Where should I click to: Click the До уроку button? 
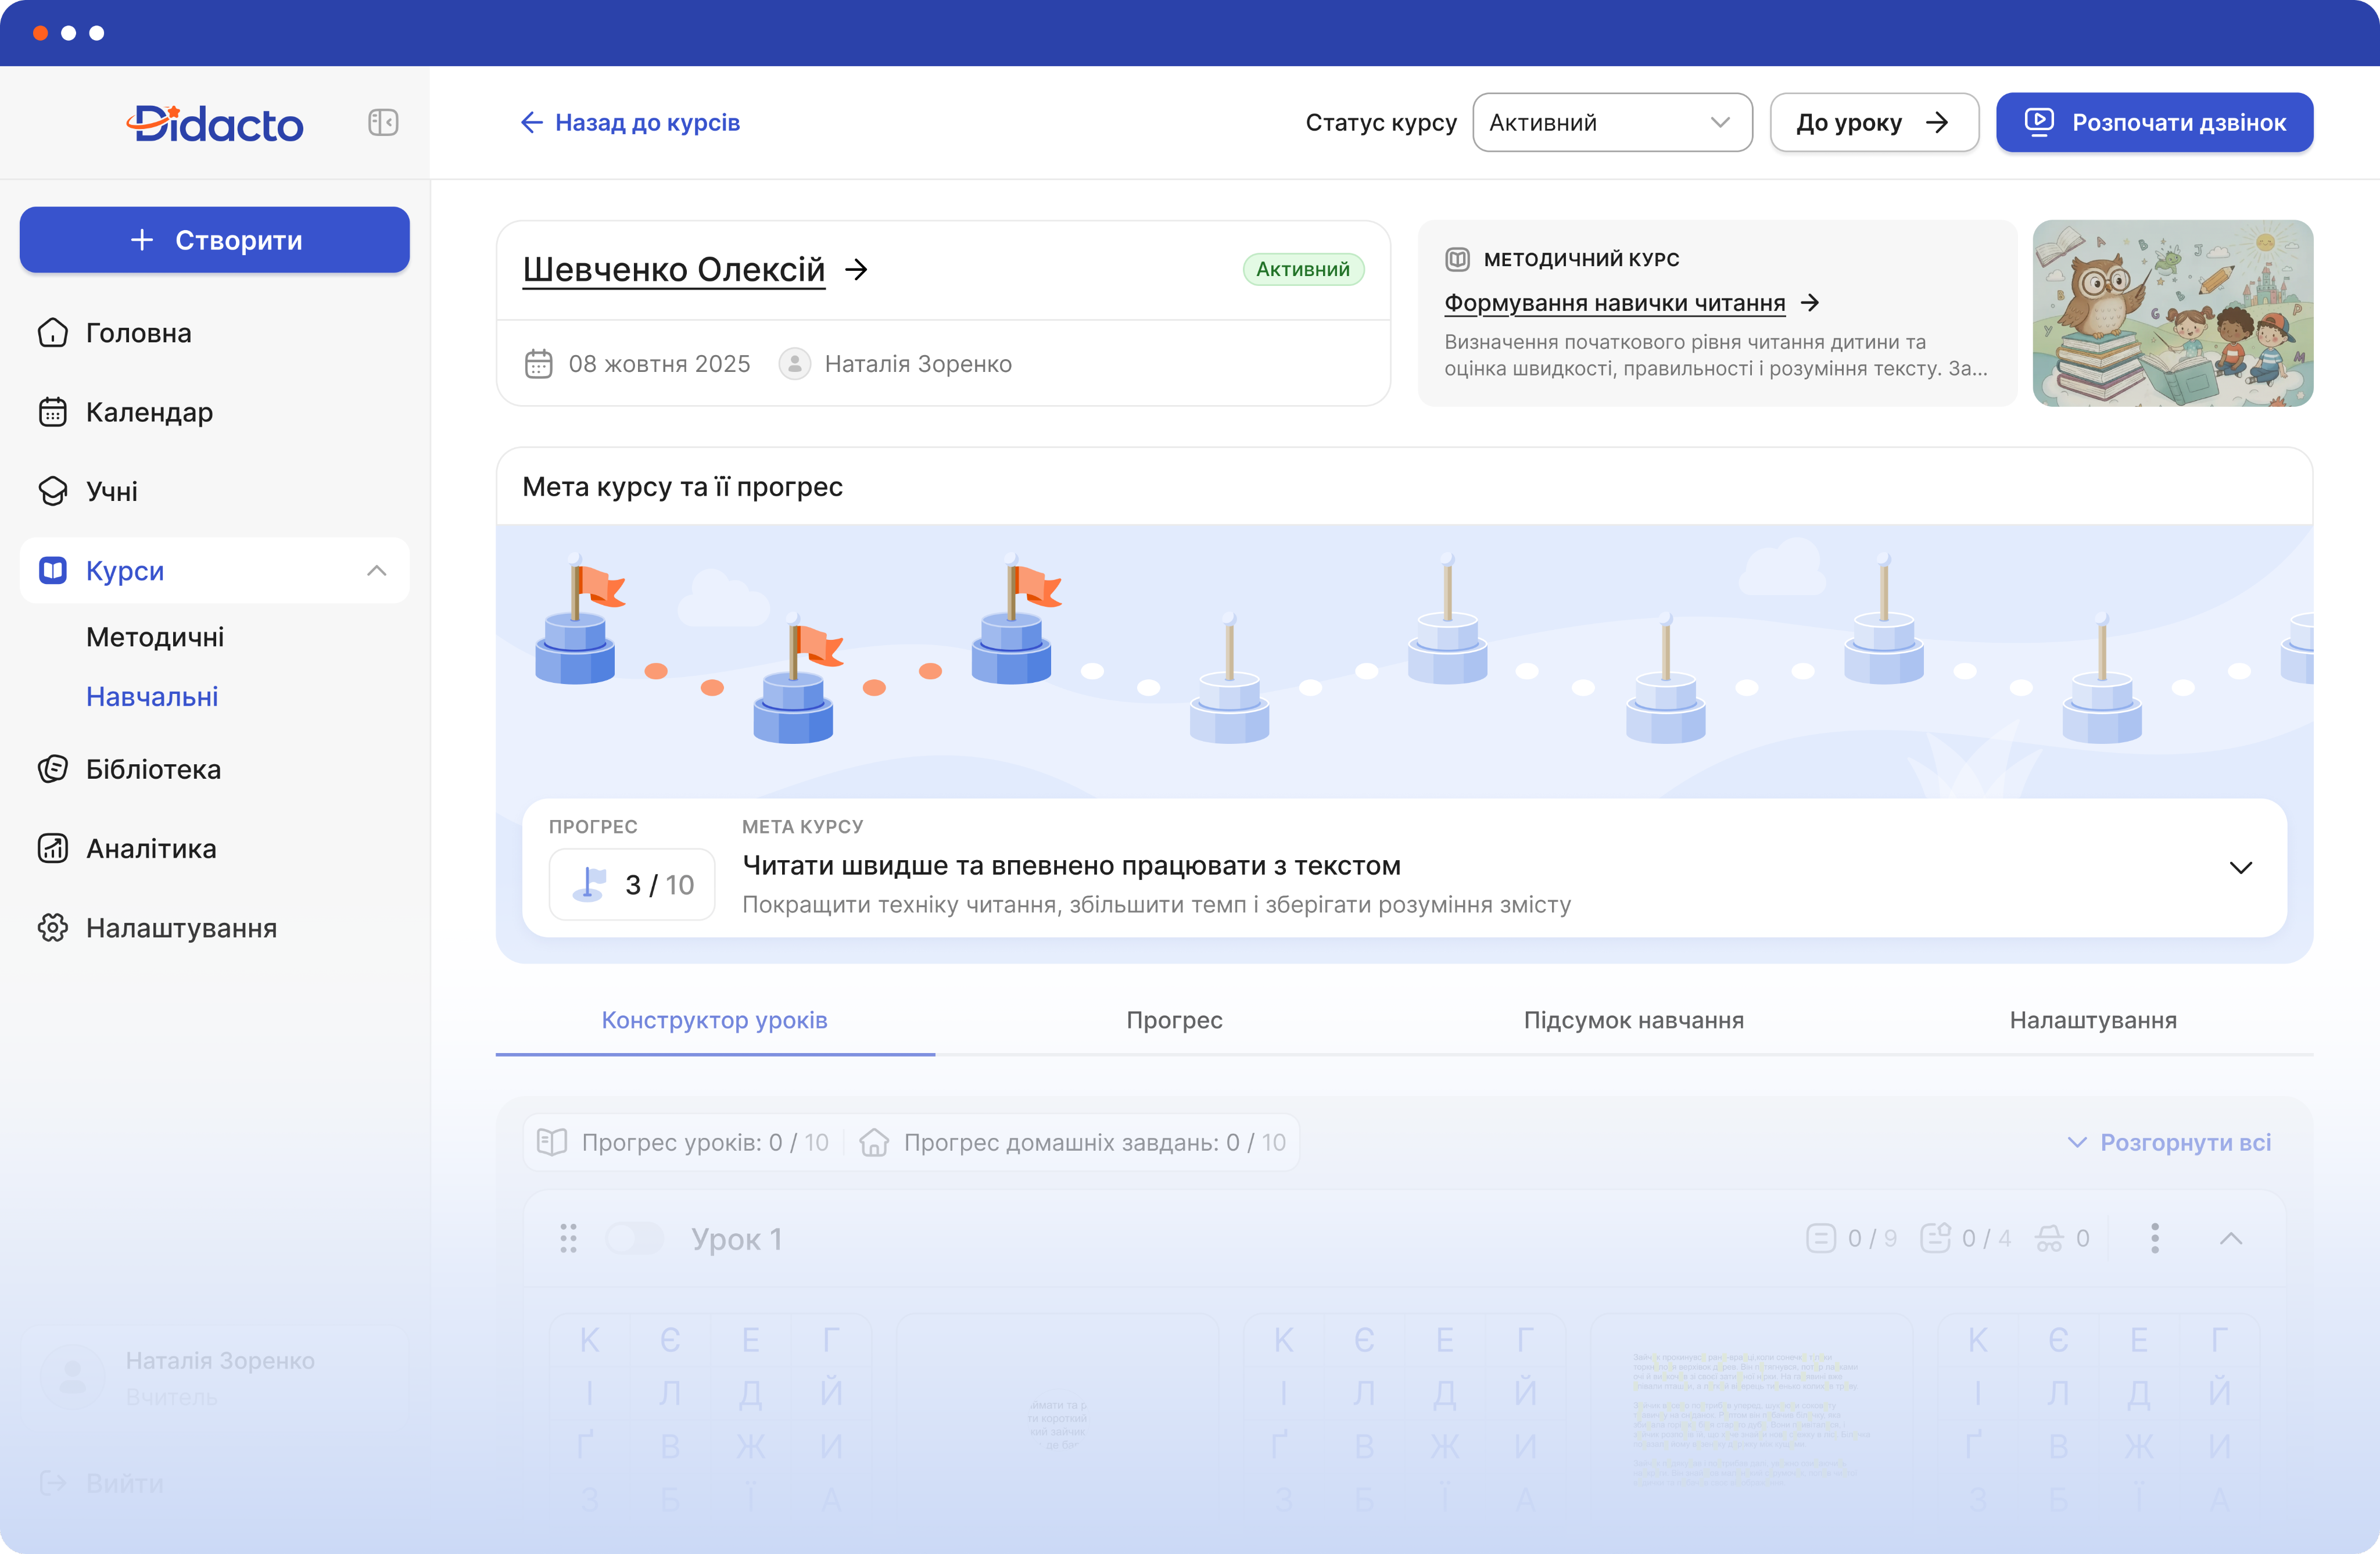(x=1874, y=122)
